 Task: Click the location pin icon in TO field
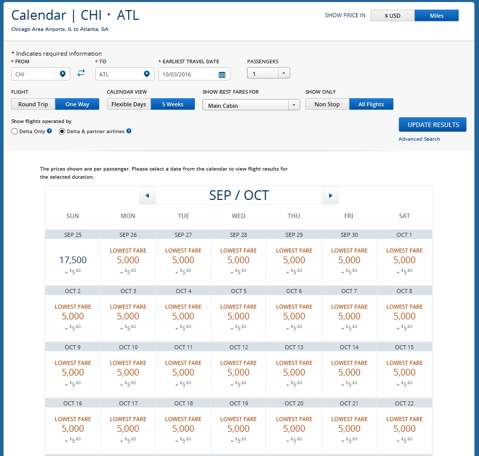tap(147, 74)
